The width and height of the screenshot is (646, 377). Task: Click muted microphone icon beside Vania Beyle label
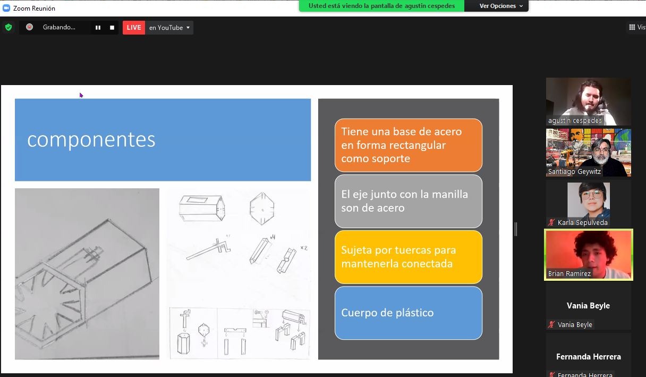552,325
